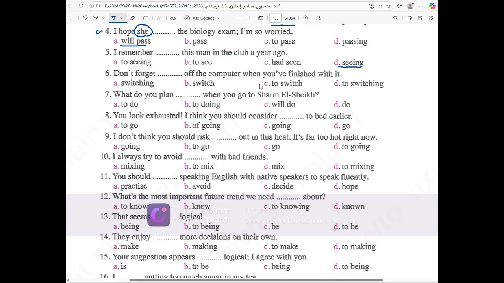
Task: Open the Favorites list
Action: click(399, 6)
